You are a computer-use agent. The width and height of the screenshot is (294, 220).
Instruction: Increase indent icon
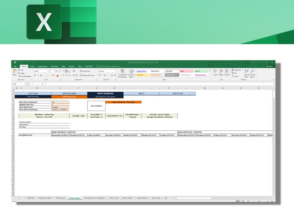(77, 75)
